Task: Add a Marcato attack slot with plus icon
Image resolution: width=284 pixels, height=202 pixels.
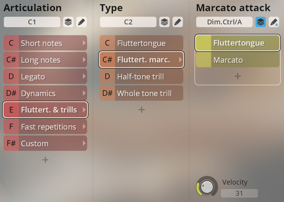Action: coord(238,76)
